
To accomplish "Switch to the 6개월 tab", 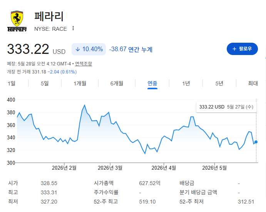I will tap(117, 83).
